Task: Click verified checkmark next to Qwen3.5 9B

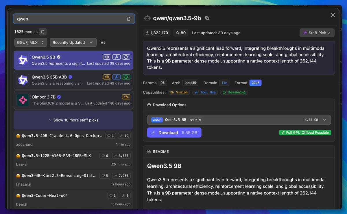Action: point(59,57)
